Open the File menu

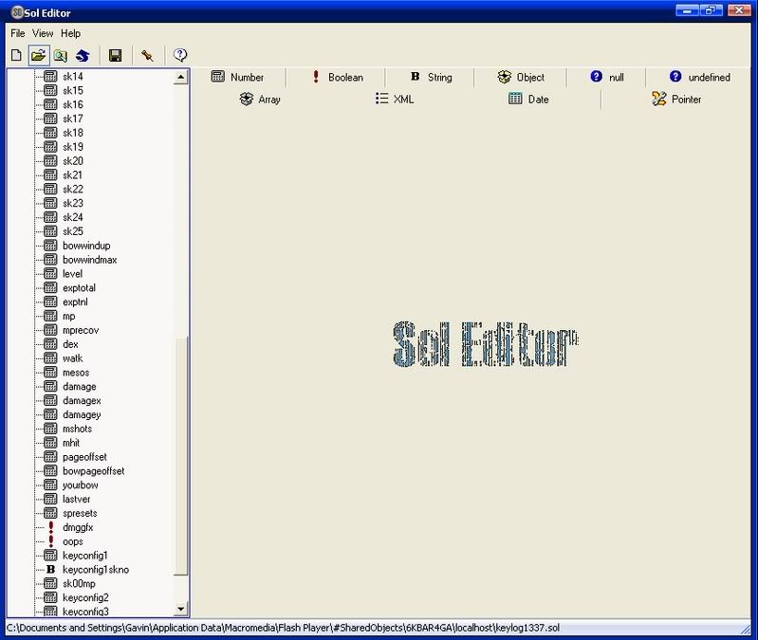[x=18, y=33]
